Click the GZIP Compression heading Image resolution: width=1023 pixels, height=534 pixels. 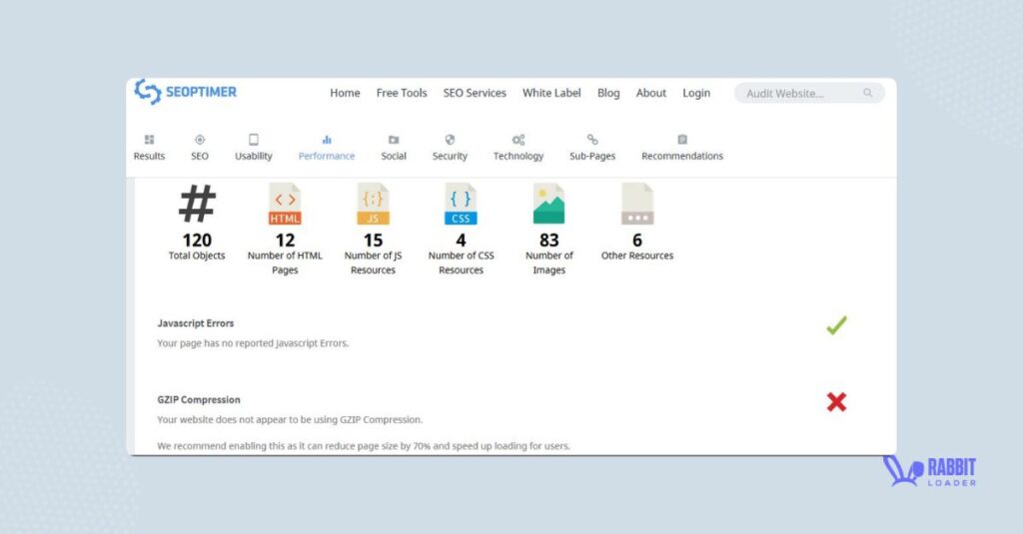[199, 399]
